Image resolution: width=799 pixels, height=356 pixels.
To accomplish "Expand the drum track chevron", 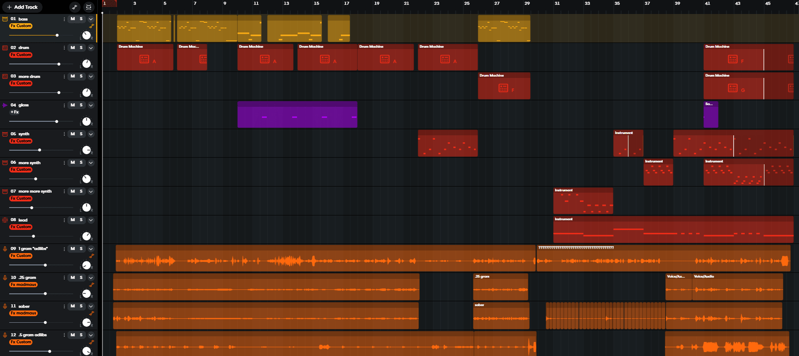I will pyautogui.click(x=91, y=48).
